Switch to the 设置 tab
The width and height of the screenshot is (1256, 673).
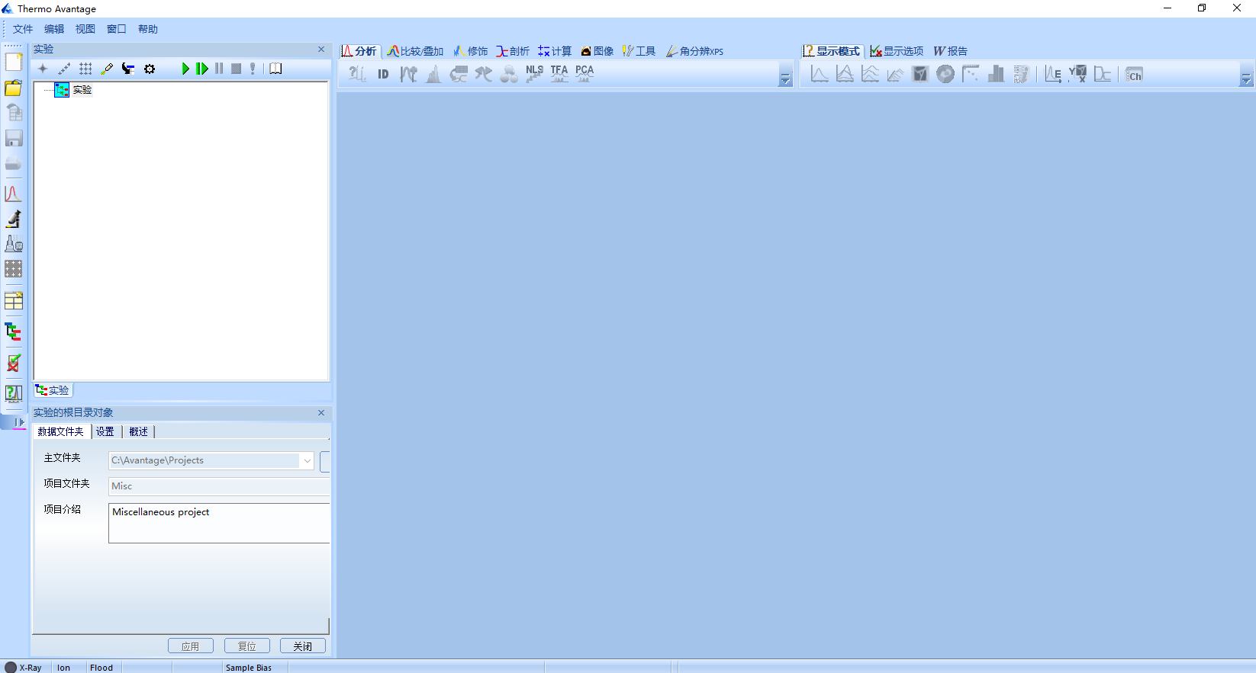point(105,431)
